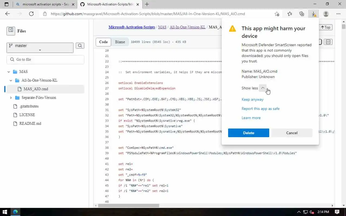
Task: Click the Windows Start button
Action: (x=5, y=212)
